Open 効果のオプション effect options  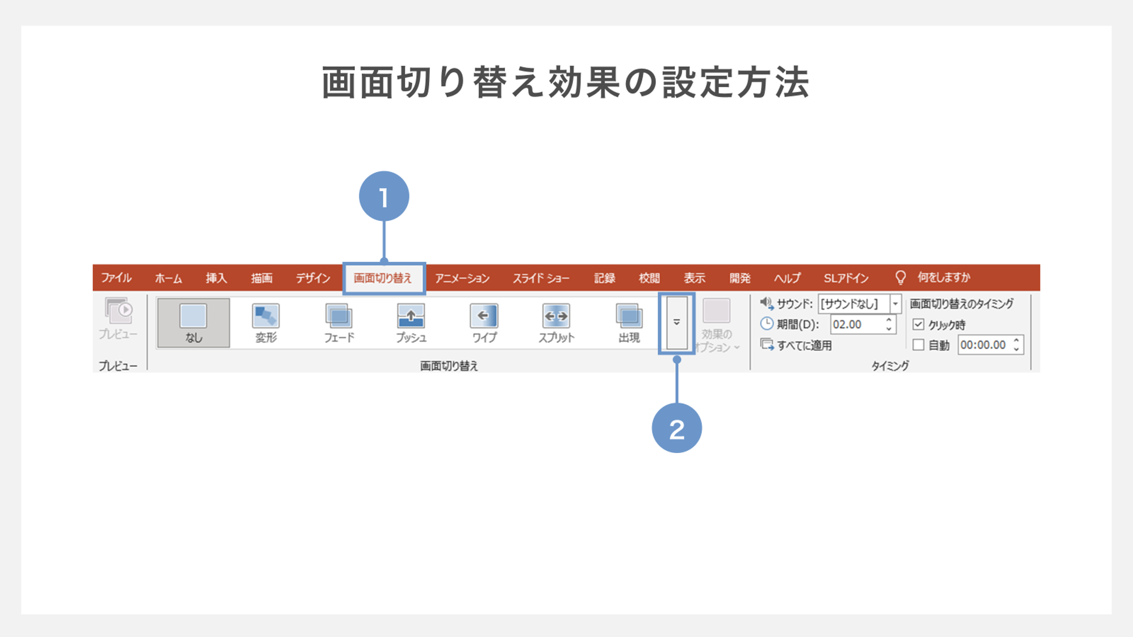tap(717, 325)
